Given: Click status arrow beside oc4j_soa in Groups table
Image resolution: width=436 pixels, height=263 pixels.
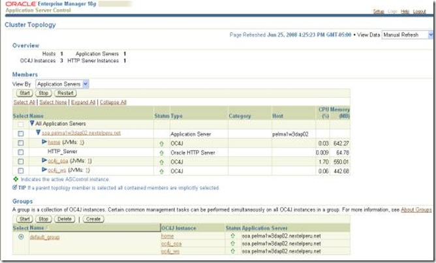Looking at the screenshot, I should pyautogui.click(x=233, y=243).
